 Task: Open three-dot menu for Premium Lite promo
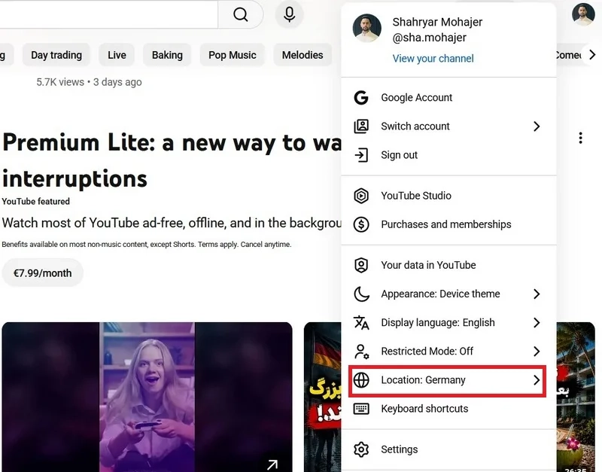pos(580,138)
